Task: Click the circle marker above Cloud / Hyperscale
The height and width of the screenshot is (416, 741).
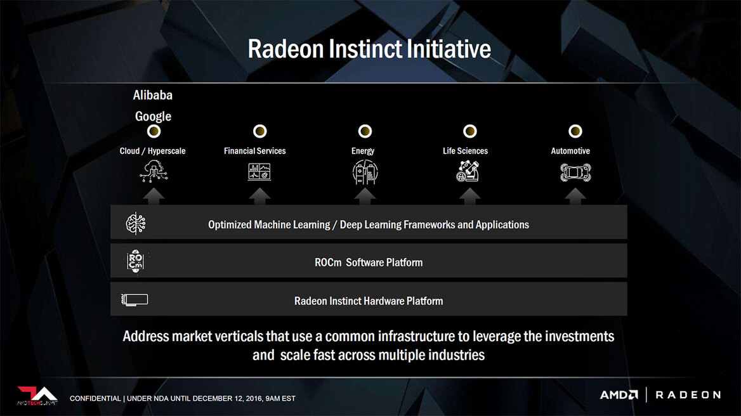Action: (154, 131)
